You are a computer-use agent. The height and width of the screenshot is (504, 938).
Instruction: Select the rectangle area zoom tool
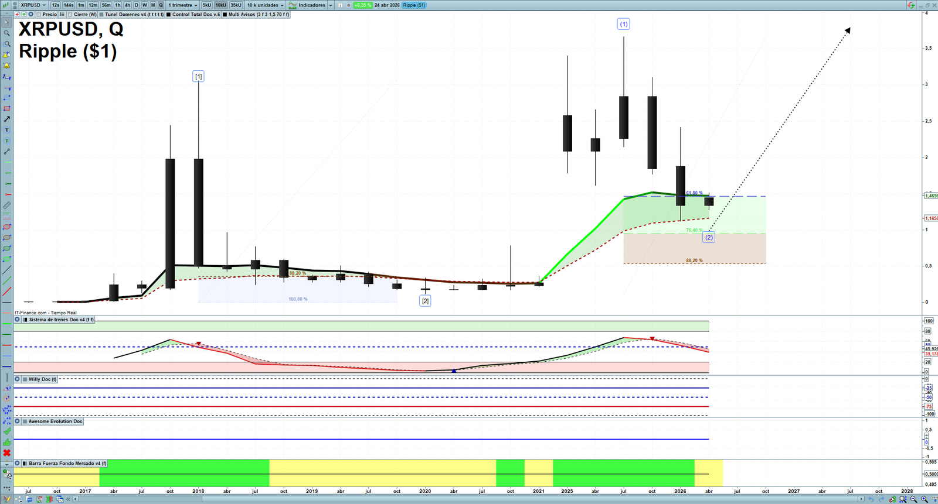pyautogui.click(x=6, y=44)
